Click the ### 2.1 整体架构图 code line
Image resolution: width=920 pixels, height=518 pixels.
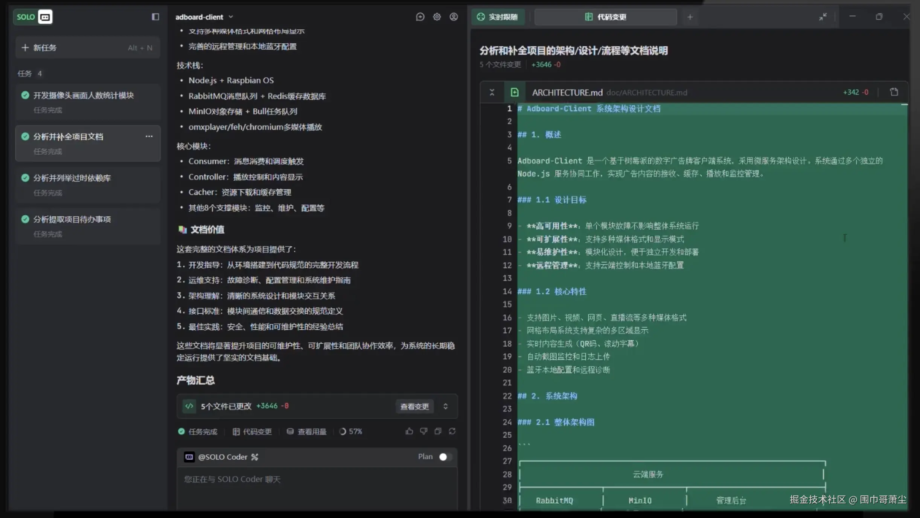(556, 422)
